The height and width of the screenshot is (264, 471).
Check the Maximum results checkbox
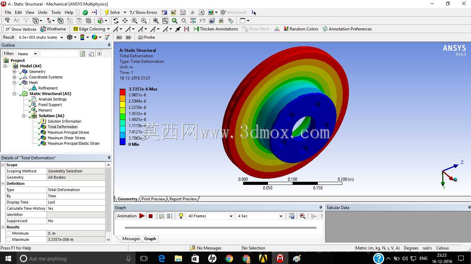(9, 239)
